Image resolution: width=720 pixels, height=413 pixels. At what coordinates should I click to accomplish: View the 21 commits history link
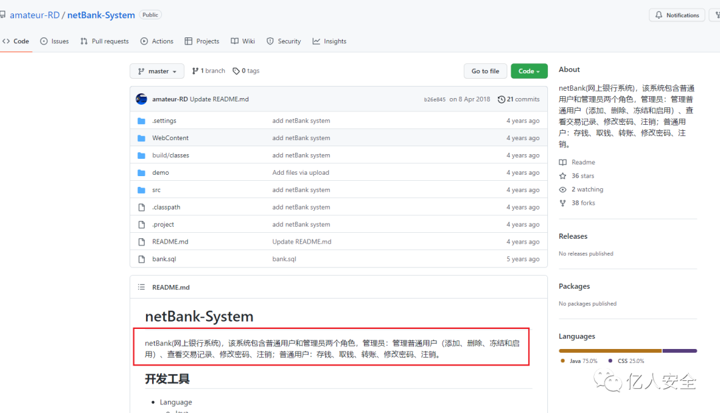coord(519,99)
